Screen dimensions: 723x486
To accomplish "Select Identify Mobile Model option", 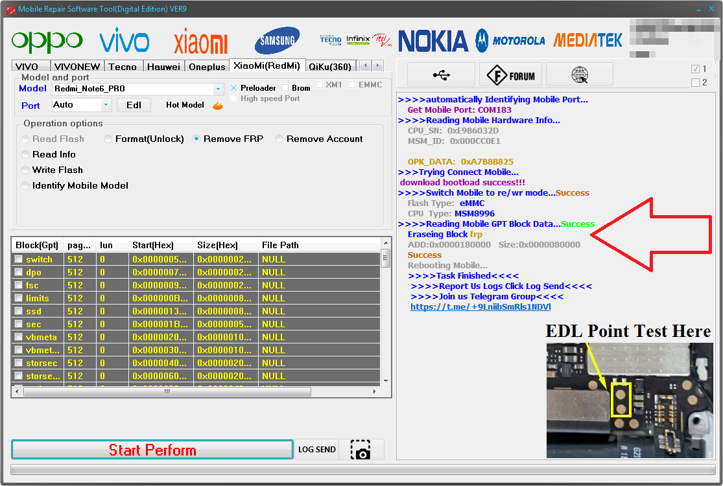I will tap(25, 185).
